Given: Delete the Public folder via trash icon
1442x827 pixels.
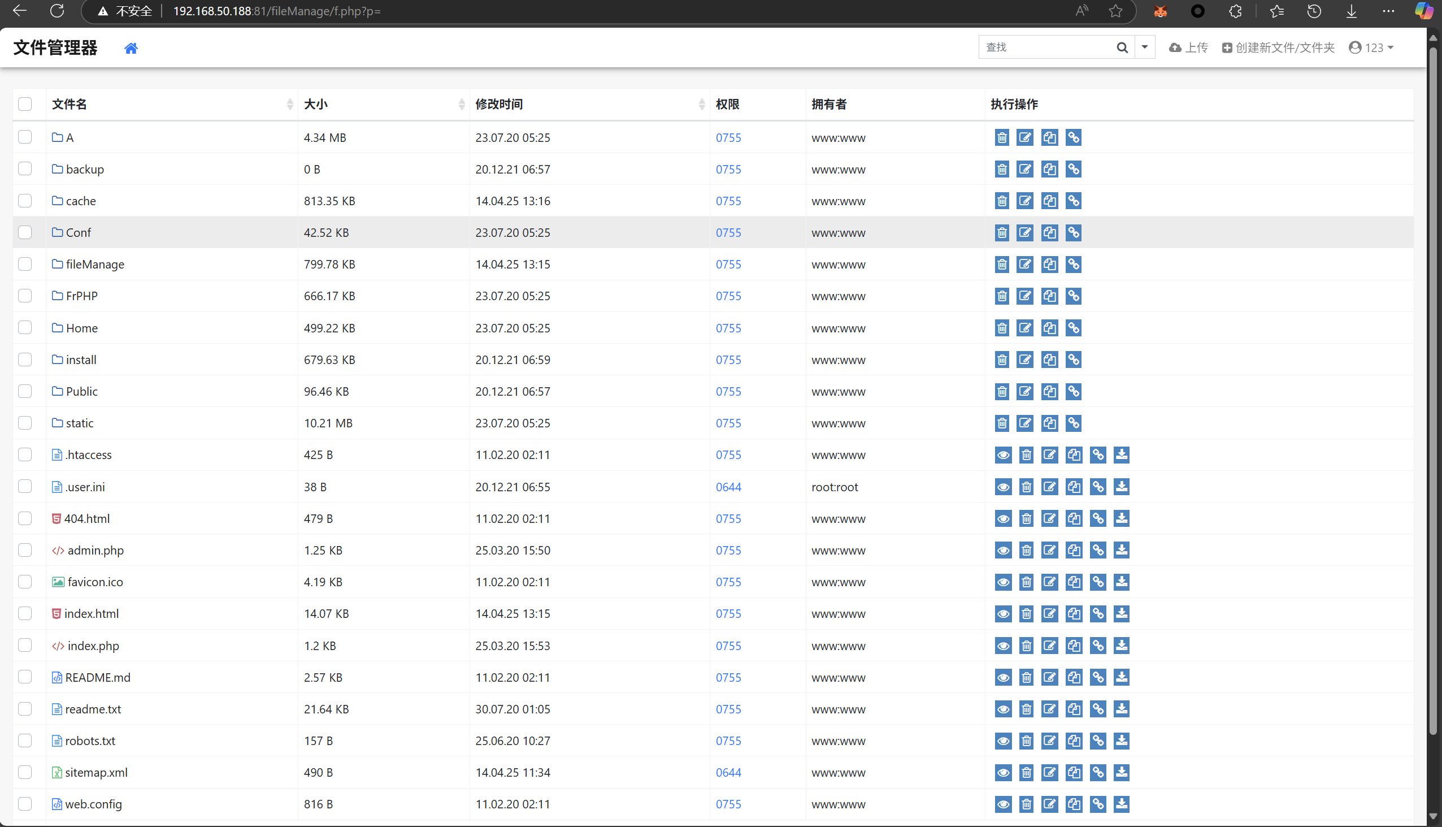Looking at the screenshot, I should (x=1002, y=391).
